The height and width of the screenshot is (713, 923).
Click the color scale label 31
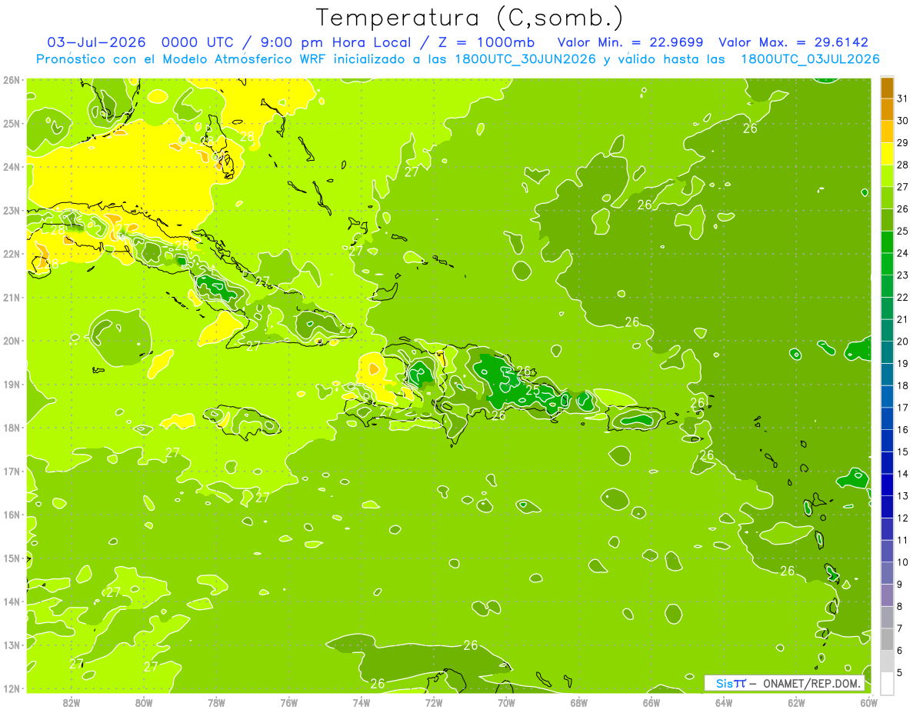coord(903,98)
